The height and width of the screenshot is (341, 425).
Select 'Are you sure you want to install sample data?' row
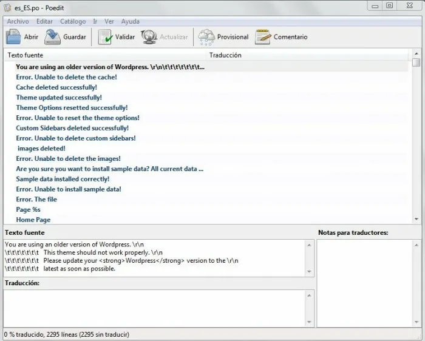(x=206, y=169)
